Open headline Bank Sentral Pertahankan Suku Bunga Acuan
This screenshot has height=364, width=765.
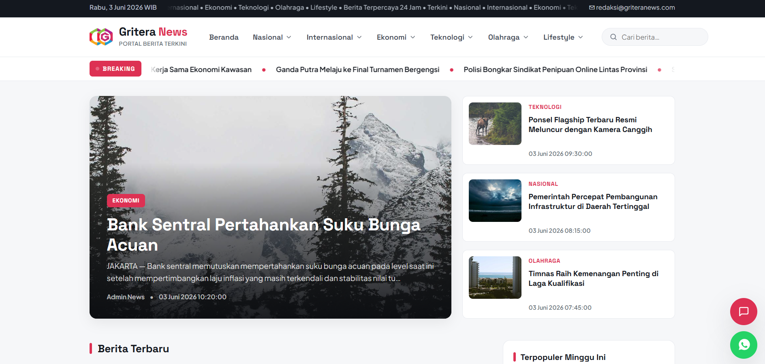(x=264, y=235)
